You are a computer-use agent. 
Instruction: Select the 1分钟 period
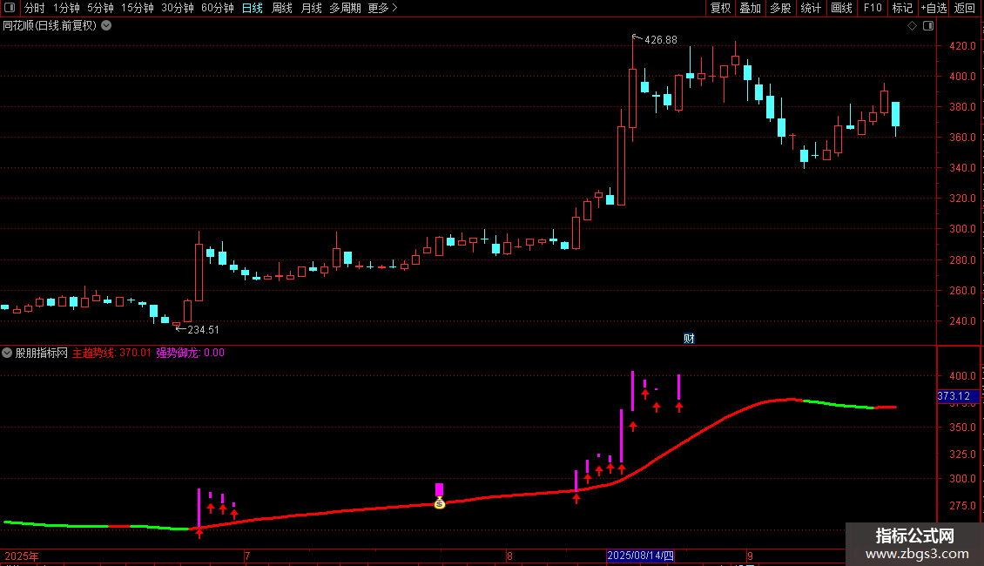pyautogui.click(x=66, y=8)
